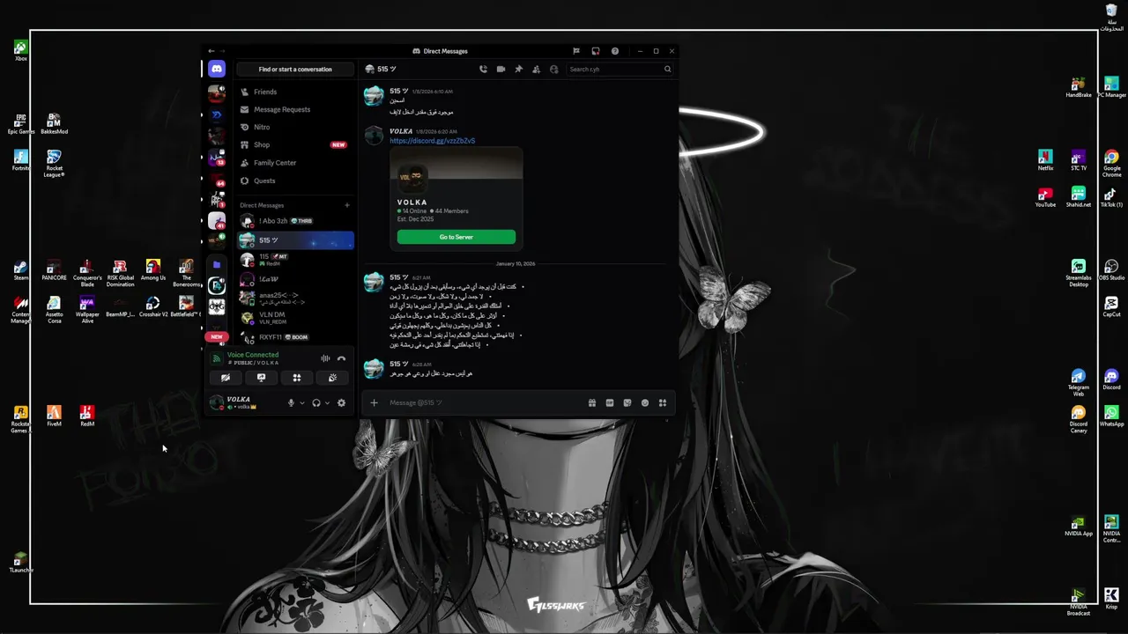Screen dimensions: 1128x634
Task: Disconnect from voice channel
Action: pos(341,358)
